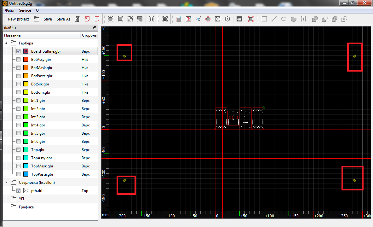Select the rectangle drawing tool

[264, 19]
